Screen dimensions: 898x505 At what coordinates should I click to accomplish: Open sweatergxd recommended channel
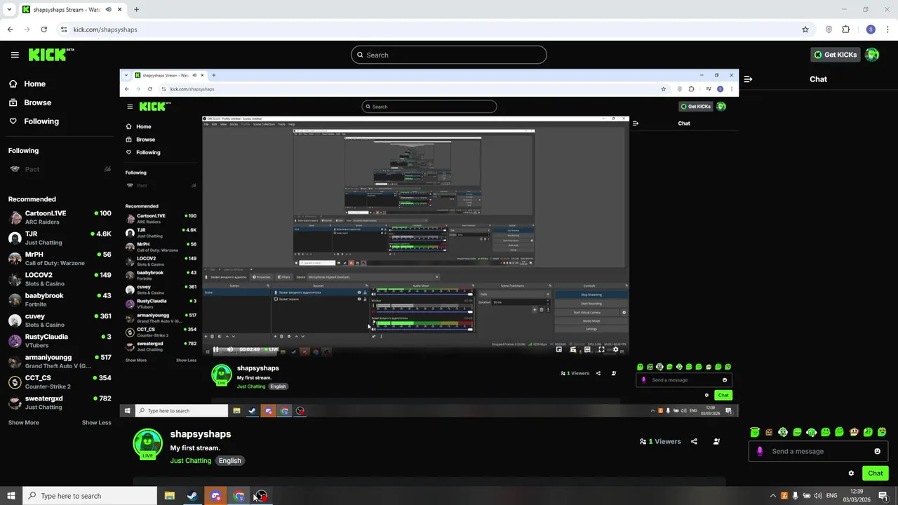coord(60,403)
